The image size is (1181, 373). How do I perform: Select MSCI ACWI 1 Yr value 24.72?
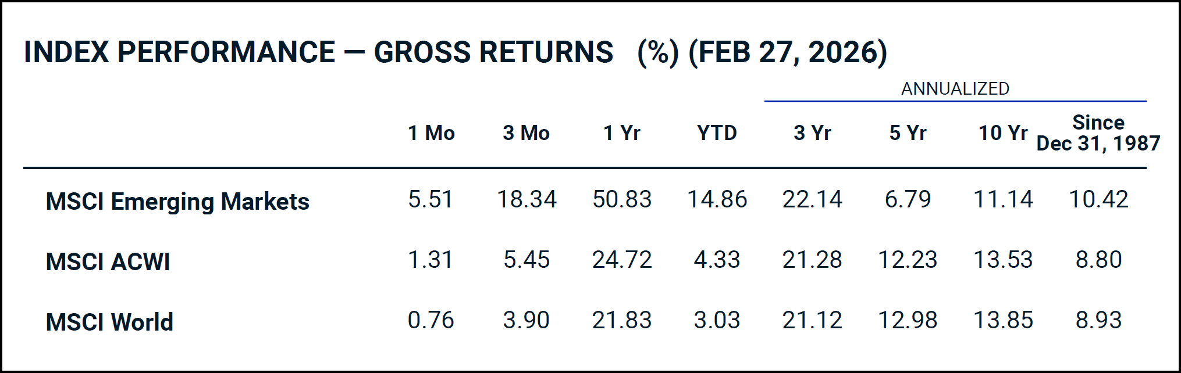tap(622, 260)
